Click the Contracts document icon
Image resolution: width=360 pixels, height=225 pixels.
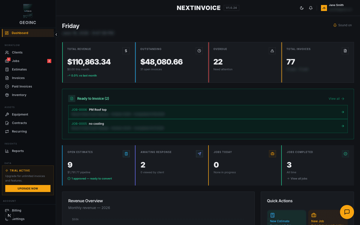(7, 123)
